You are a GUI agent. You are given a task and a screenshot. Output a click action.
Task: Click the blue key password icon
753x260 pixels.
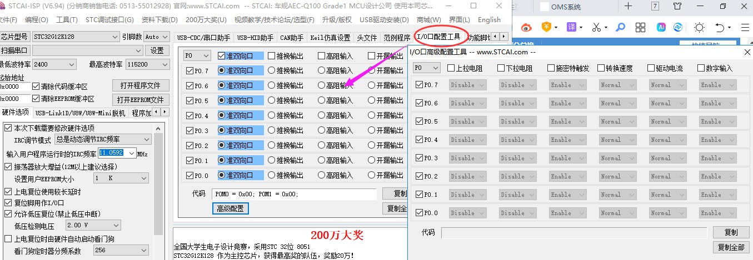point(621,27)
